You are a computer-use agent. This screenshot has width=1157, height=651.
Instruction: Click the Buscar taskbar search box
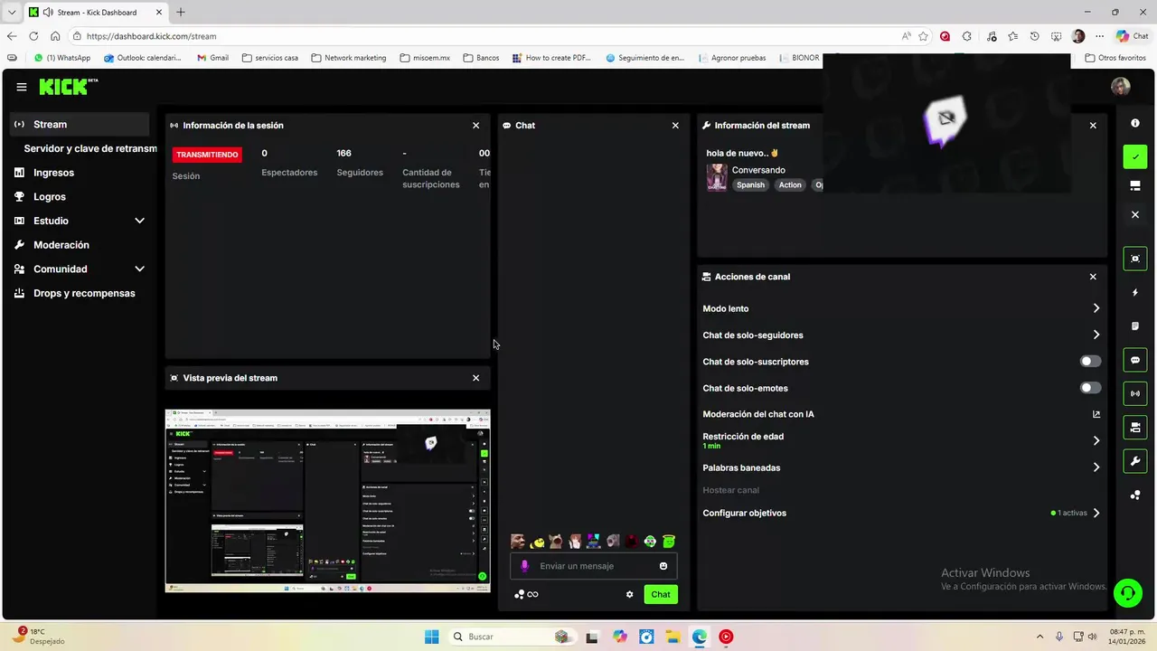tap(512, 637)
